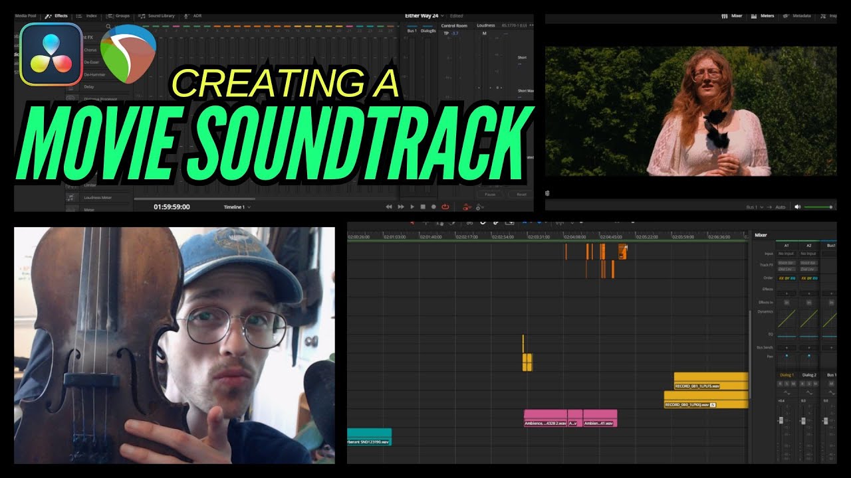Solo (S) the Dialog 2 track
The width and height of the screenshot is (851, 478).
pyautogui.click(x=808, y=384)
